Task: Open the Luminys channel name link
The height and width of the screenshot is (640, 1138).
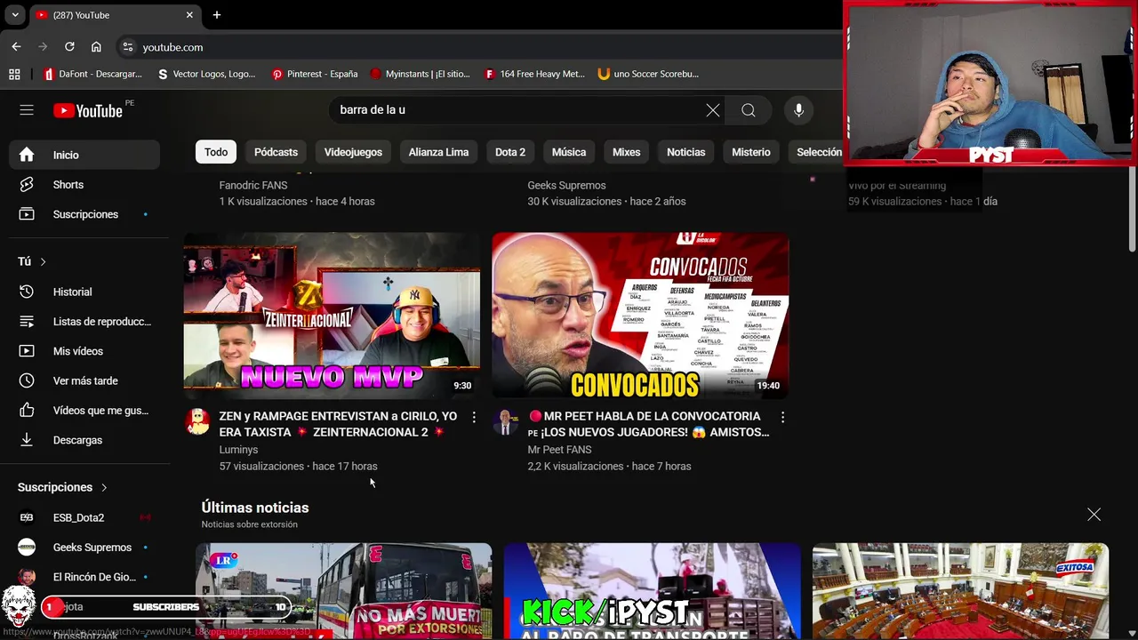Action: coord(238,450)
